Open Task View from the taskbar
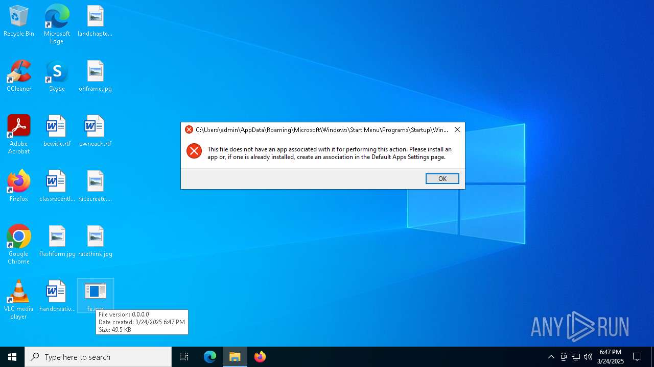Screen dimensions: 654x367 coord(184,357)
